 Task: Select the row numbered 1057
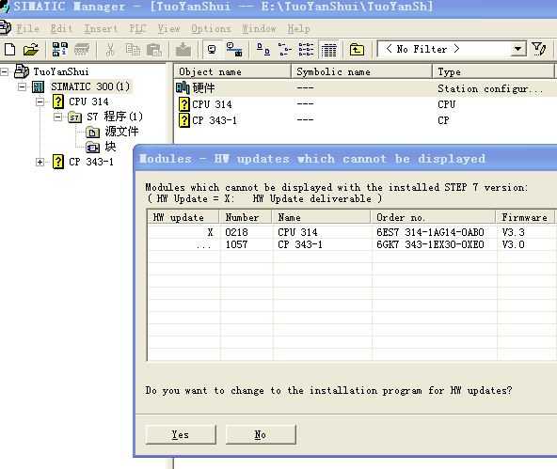(351, 244)
